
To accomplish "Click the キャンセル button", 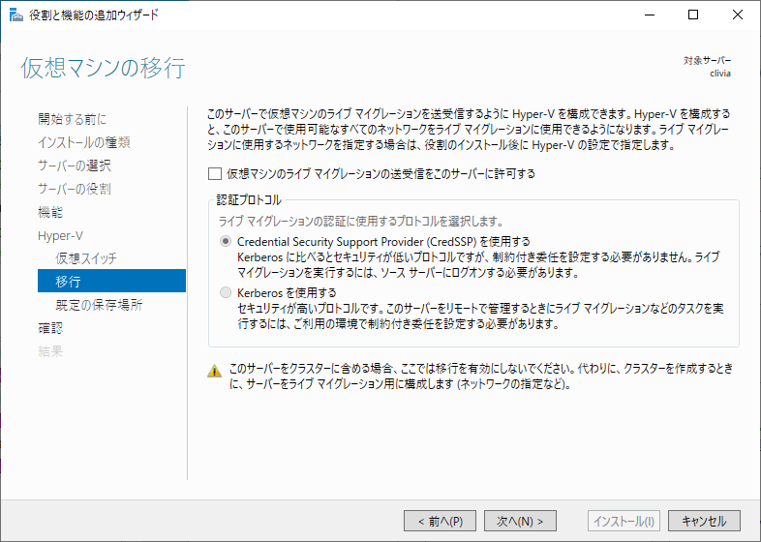I will click(x=704, y=521).
